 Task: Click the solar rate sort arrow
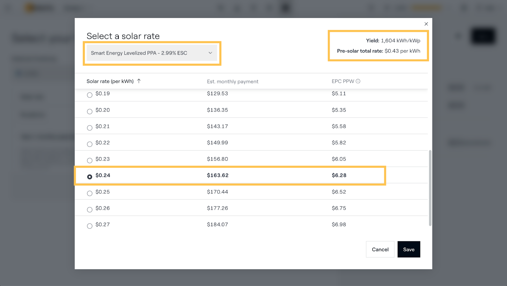[139, 81]
